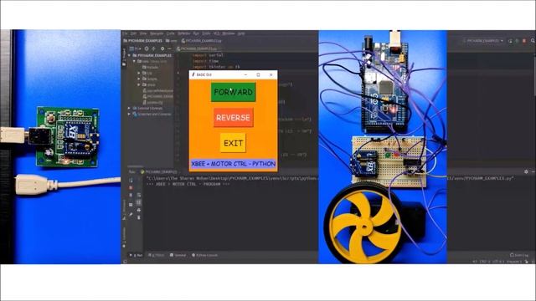Open the Tools menu in PyCharm
Viewport: 536px width, 301px height.
[x=206, y=33]
